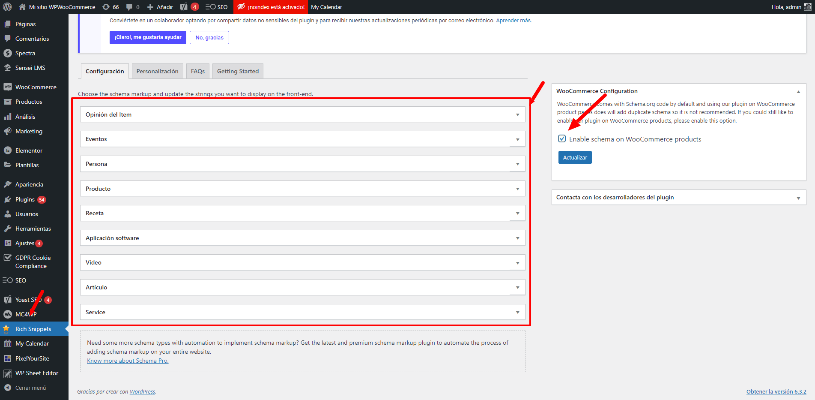The image size is (815, 400).
Task: Switch to the Personalización tab
Action: pyautogui.click(x=157, y=71)
